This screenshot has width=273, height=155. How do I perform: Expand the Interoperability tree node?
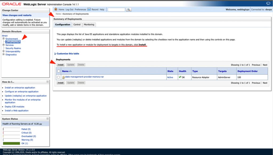click(x=3, y=51)
